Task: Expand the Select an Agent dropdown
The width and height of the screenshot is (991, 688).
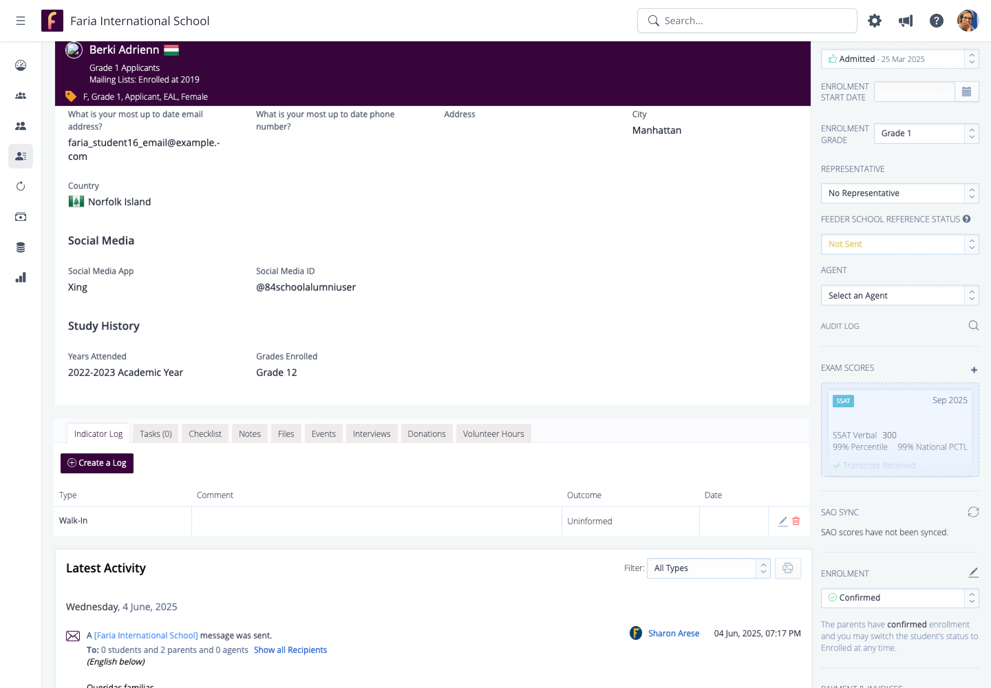Action: click(x=899, y=295)
